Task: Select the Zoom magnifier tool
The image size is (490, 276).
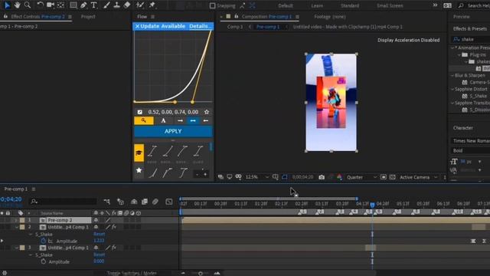Action: [x=28, y=5]
